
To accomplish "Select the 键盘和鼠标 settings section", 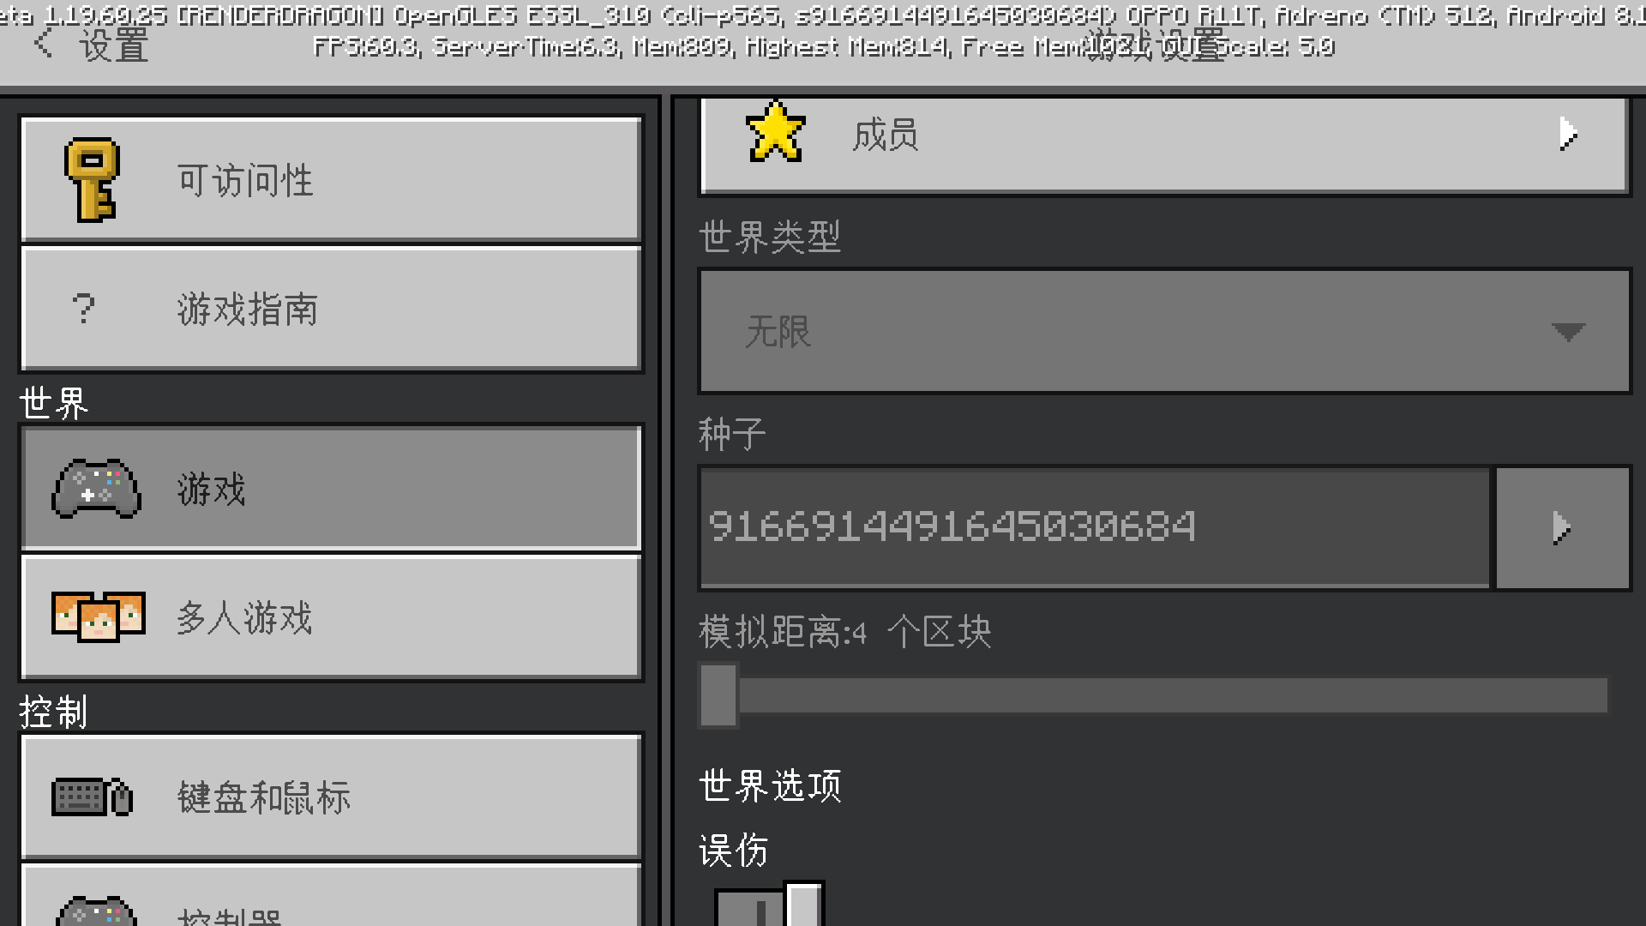I will click(331, 797).
